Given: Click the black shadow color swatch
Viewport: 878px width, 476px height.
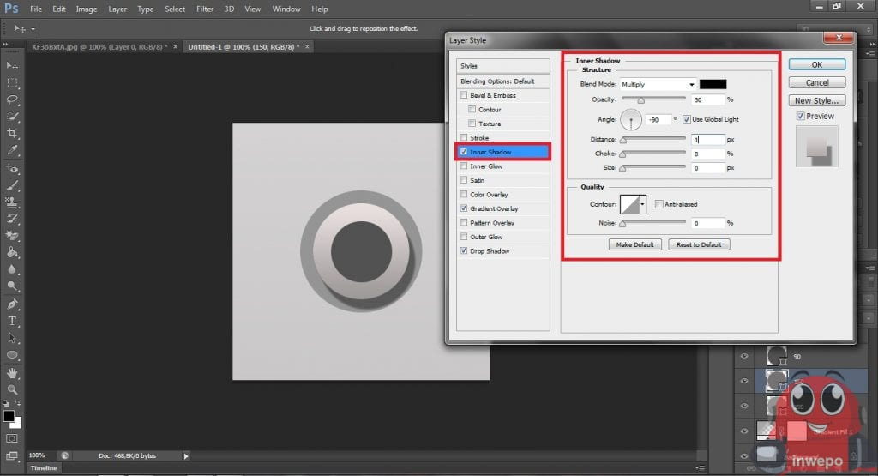Looking at the screenshot, I should pyautogui.click(x=713, y=84).
